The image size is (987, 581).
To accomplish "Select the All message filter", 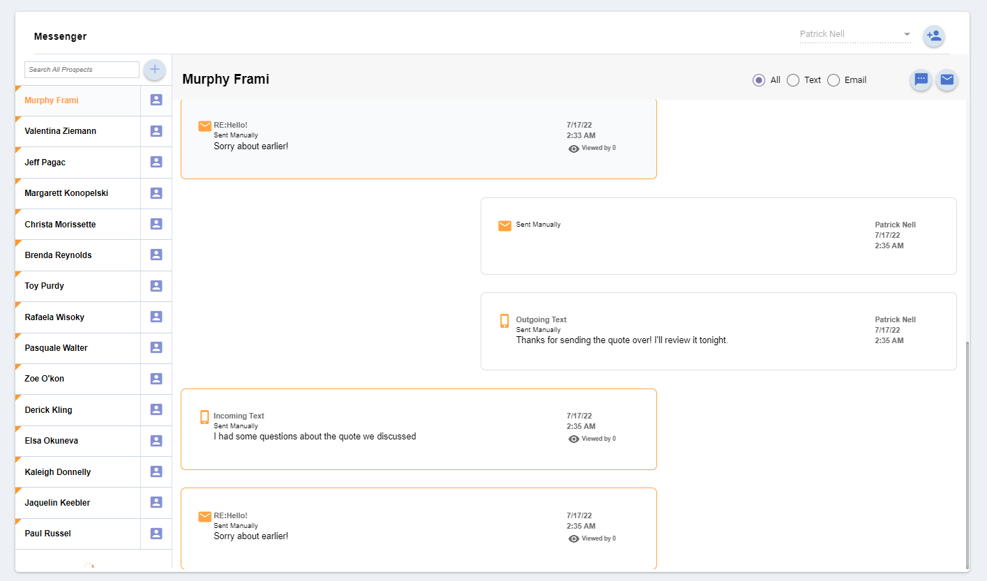I will click(x=758, y=80).
